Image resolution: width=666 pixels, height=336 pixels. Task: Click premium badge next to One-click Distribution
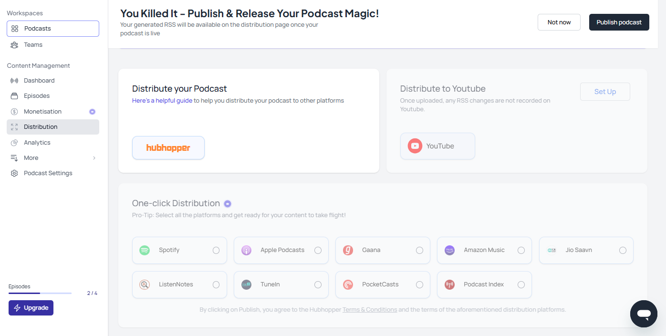pyautogui.click(x=228, y=204)
